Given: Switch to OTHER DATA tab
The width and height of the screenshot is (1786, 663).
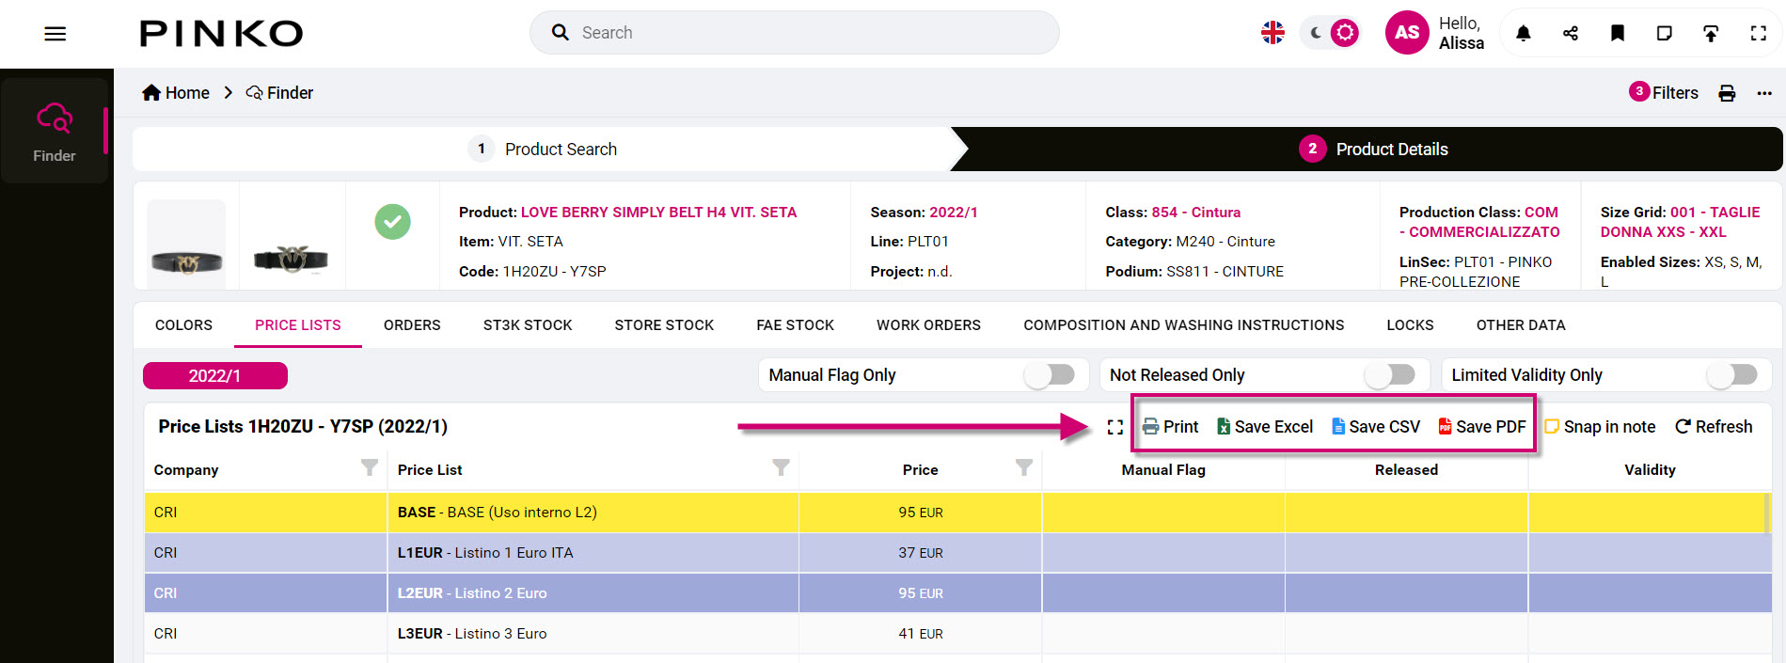Looking at the screenshot, I should coord(1521,325).
